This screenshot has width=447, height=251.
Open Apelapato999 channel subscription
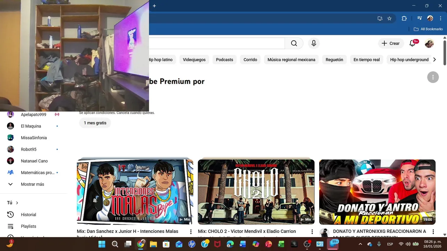(x=33, y=114)
